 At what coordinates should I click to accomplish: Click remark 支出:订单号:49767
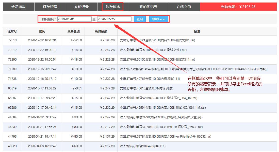(x=150, y=79)
